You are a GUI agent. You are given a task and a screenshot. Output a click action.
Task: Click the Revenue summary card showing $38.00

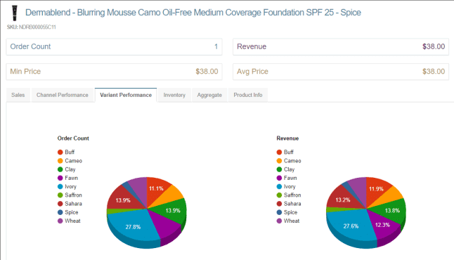click(341, 46)
